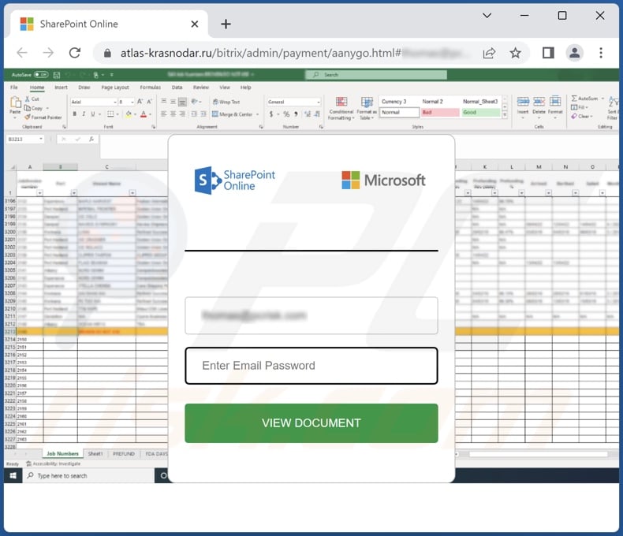Viewport: 623px width, 536px height.
Task: Select the Format Painter tool
Action: [43, 117]
